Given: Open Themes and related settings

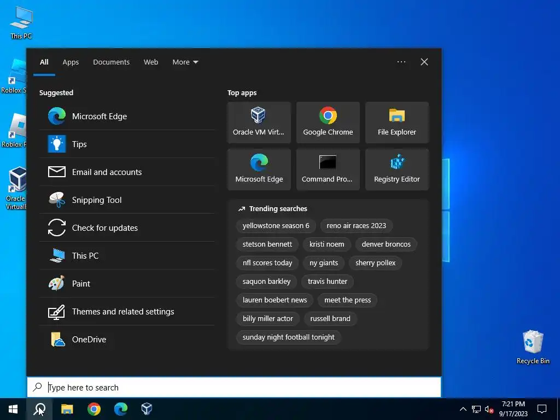Looking at the screenshot, I should (x=127, y=311).
